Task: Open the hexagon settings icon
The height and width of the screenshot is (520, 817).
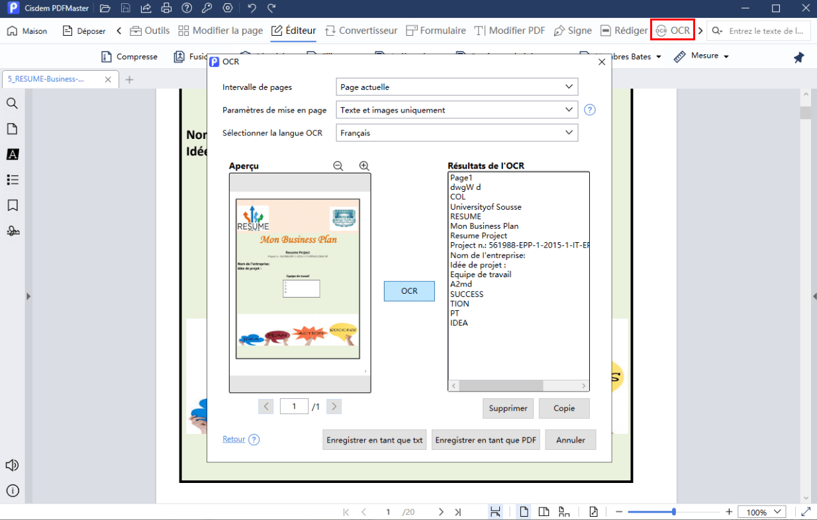Action: click(228, 9)
